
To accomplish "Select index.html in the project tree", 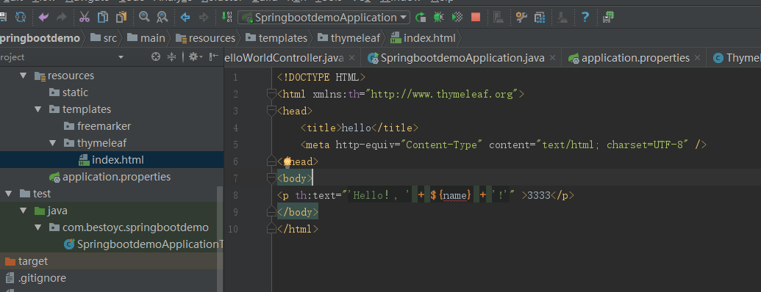I will click(111, 160).
